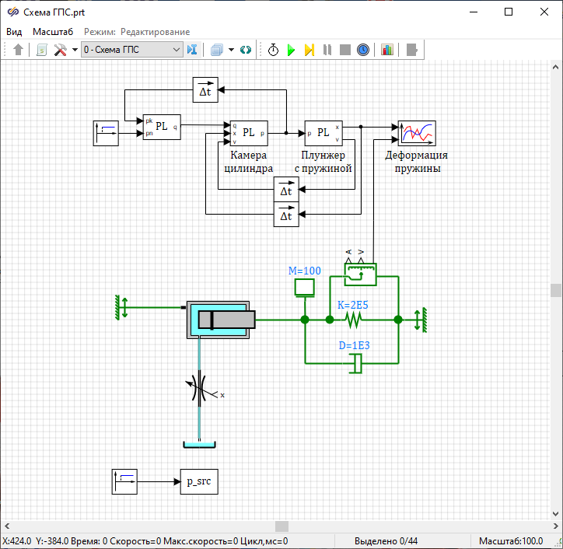Stop the simulation with the square button
The image size is (563, 549).
(x=344, y=50)
